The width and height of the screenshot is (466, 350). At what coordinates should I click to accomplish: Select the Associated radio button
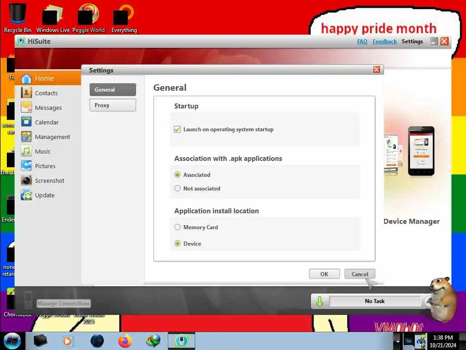(177, 175)
